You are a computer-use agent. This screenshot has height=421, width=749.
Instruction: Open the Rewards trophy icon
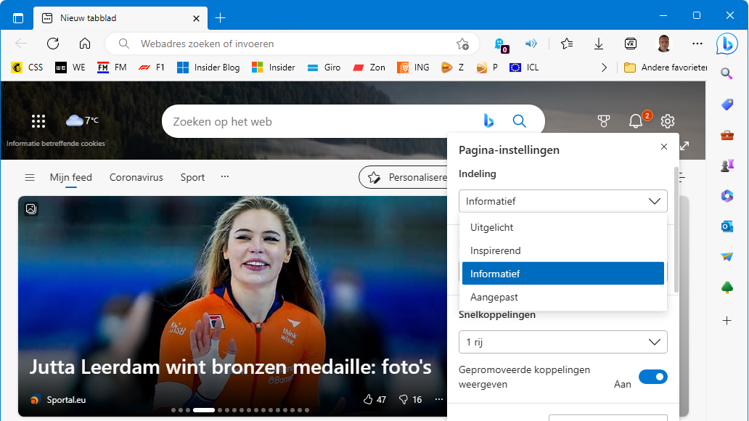pos(604,121)
